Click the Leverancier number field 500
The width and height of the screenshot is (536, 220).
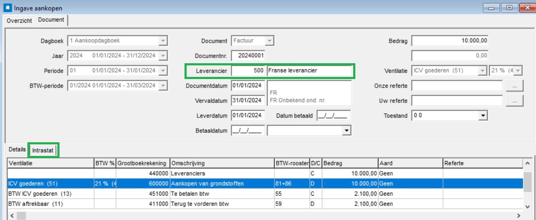(x=248, y=71)
